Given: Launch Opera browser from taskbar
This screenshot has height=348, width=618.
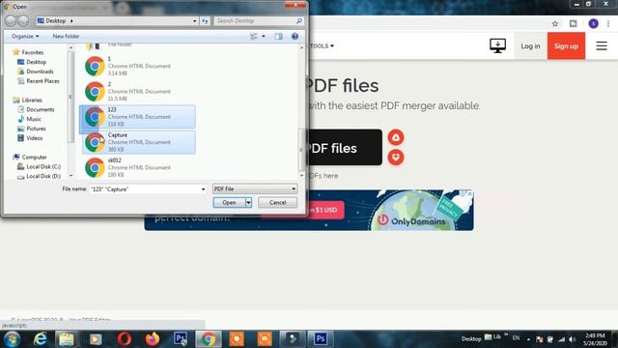Looking at the screenshot, I should [125, 339].
